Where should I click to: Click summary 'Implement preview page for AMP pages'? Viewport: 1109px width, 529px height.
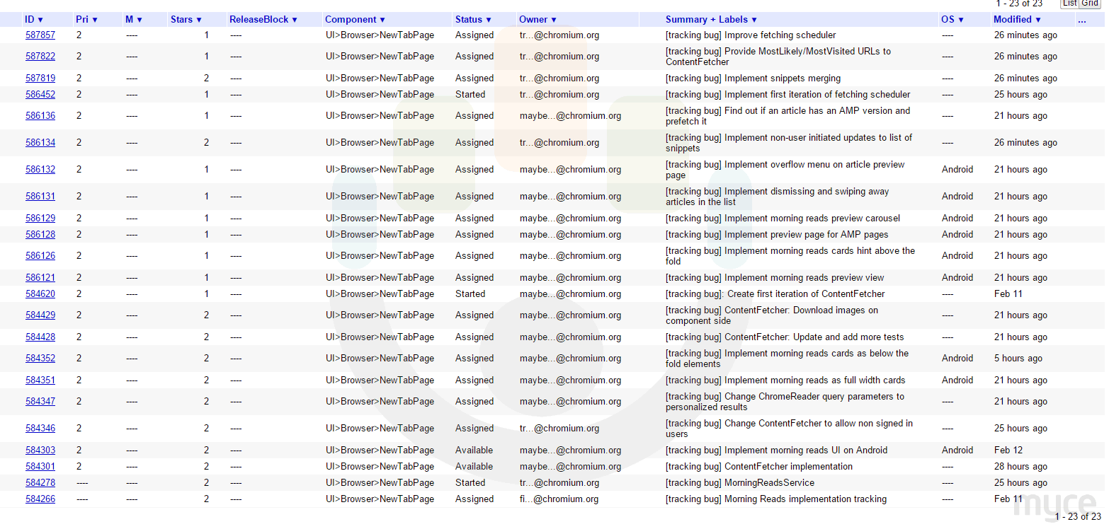click(806, 235)
